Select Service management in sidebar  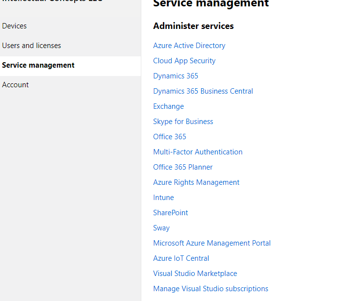point(38,65)
